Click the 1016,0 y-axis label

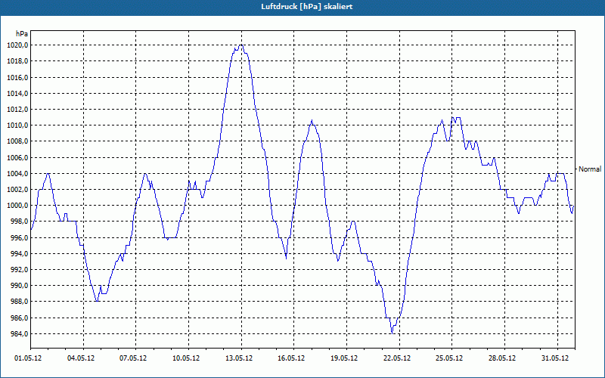(17, 78)
